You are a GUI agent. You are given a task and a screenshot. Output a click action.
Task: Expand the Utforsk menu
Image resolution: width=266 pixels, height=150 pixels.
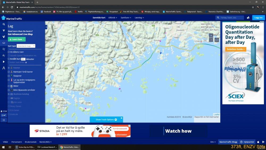113,18
